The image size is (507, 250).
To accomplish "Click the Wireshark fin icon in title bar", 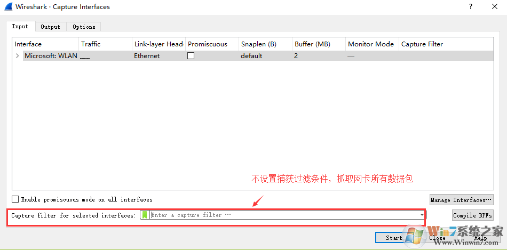I will (9, 6).
